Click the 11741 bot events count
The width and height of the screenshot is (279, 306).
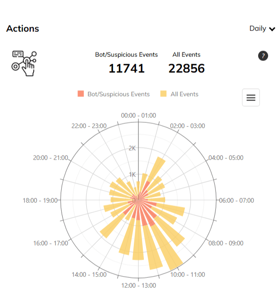(x=127, y=69)
